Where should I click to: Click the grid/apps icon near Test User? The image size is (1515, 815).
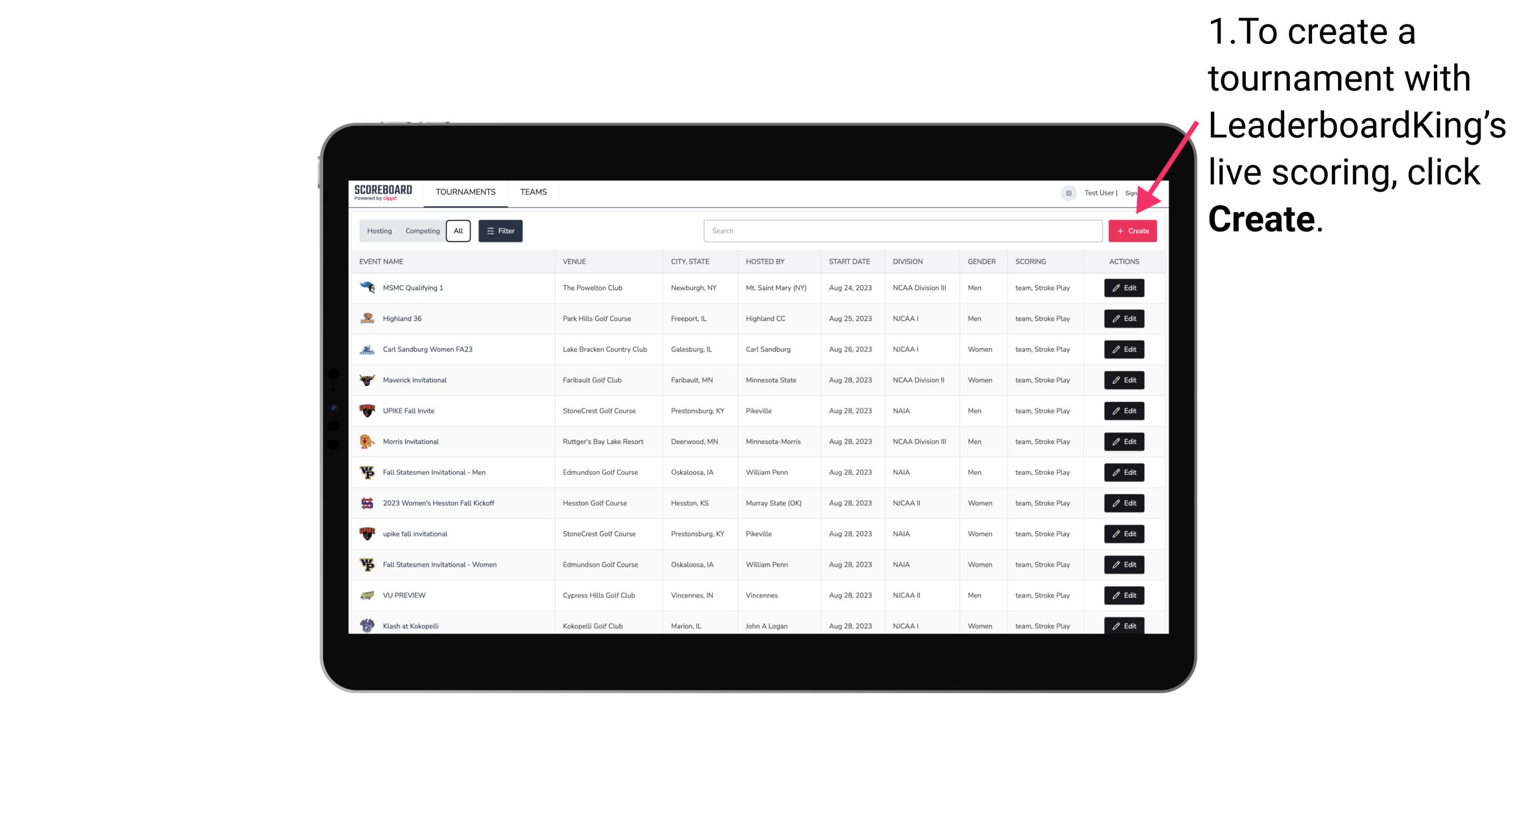click(1066, 193)
